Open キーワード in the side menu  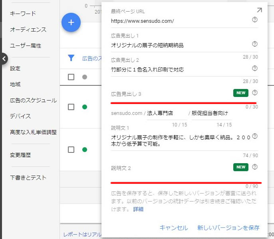(x=23, y=14)
